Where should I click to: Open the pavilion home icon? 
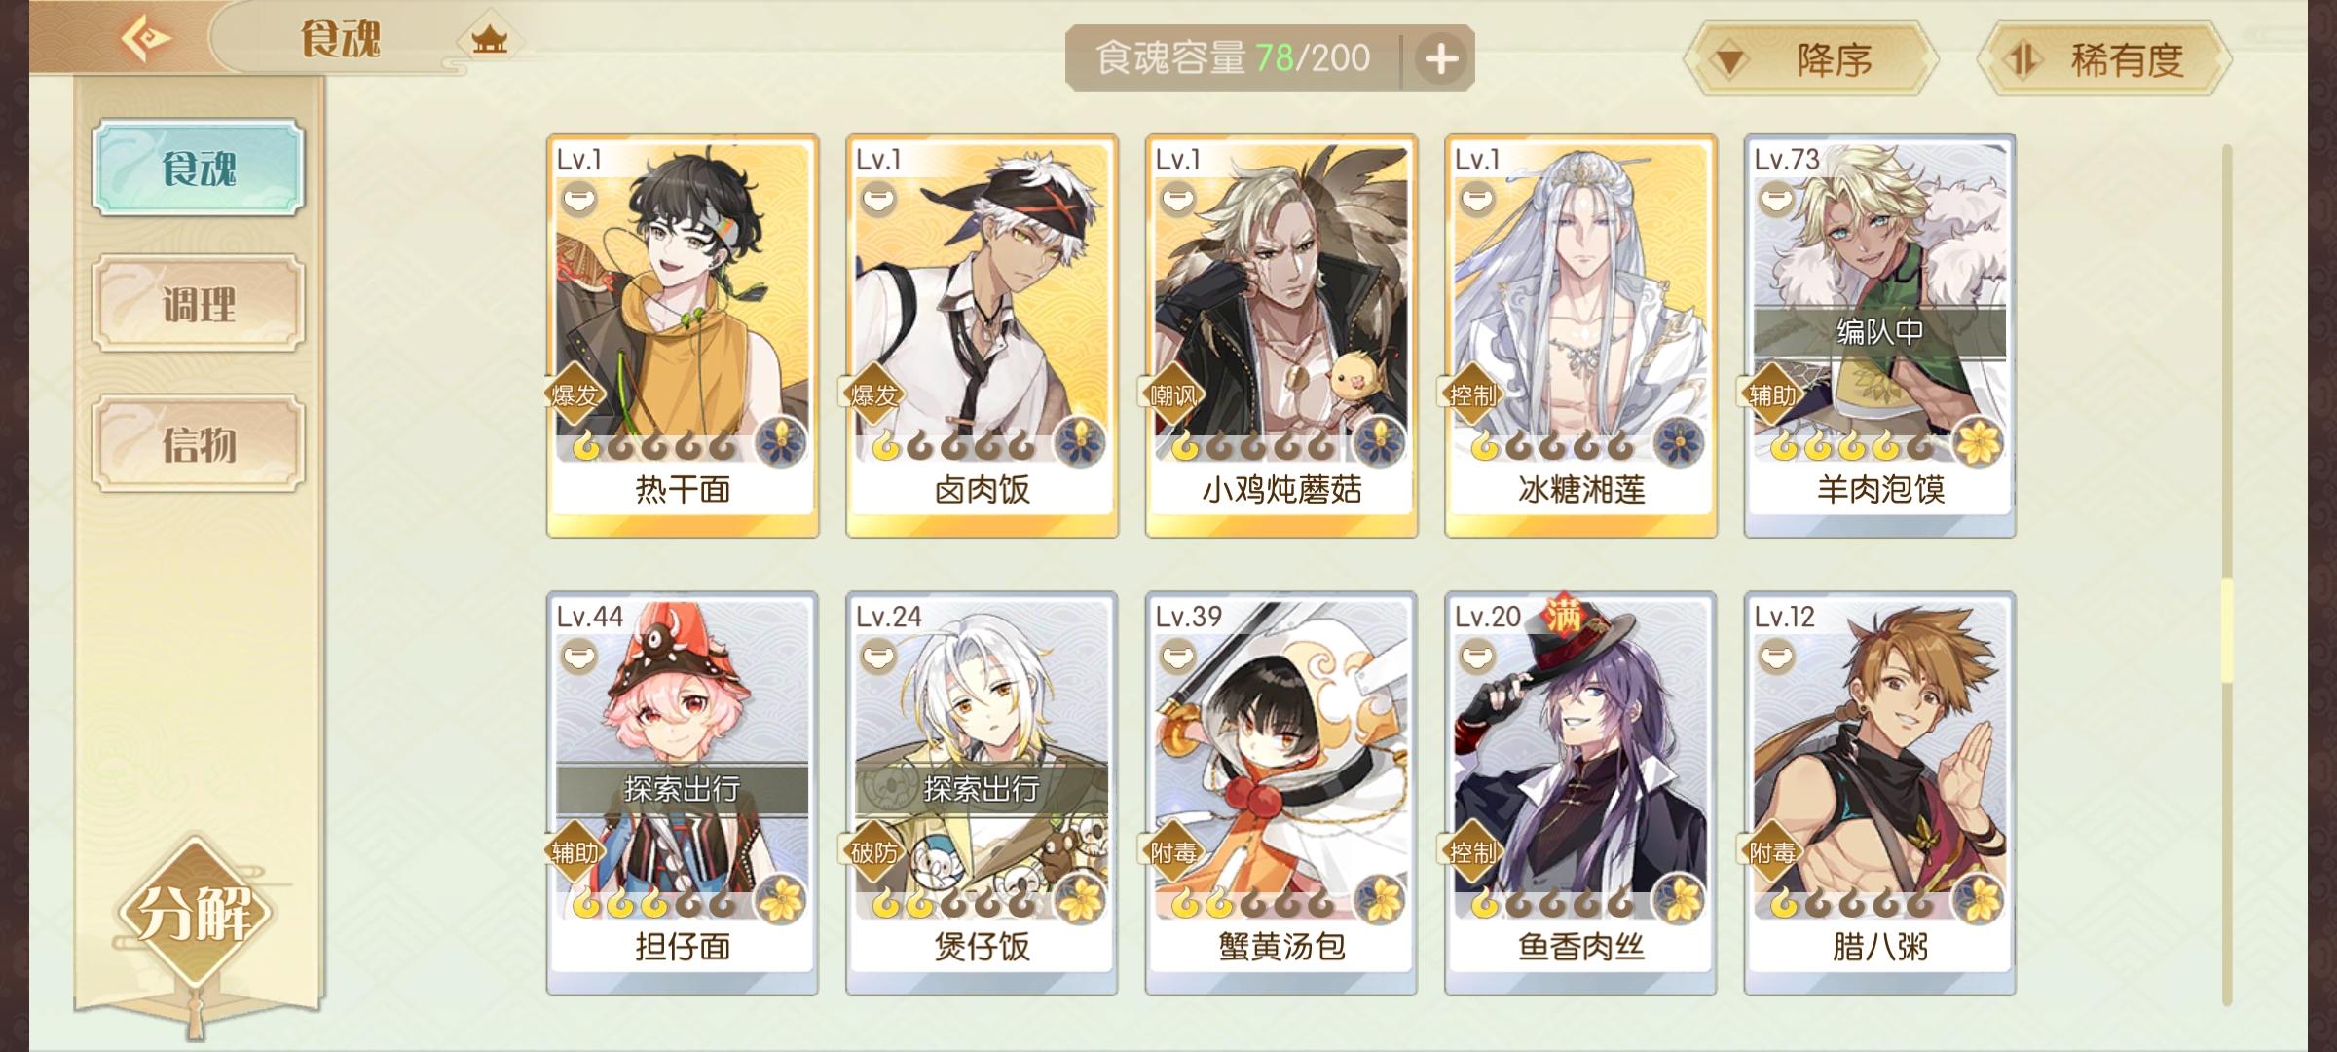tap(489, 40)
